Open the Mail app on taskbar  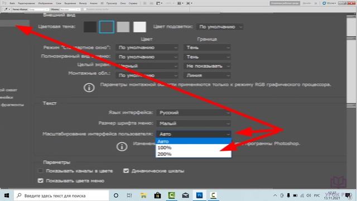(x=186, y=195)
